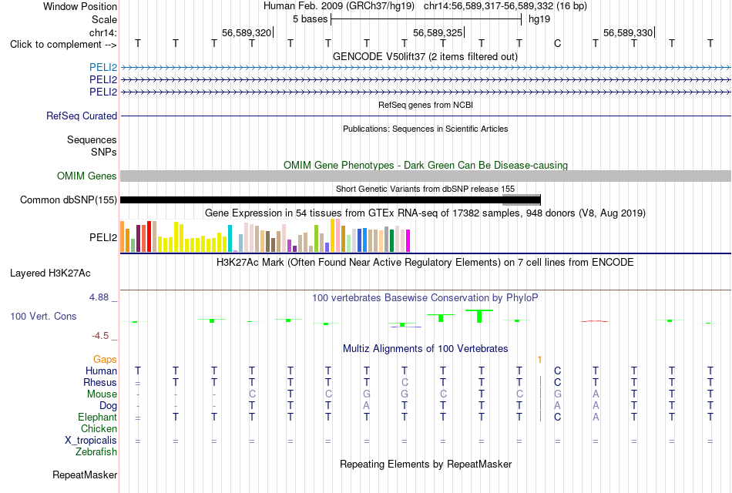Click the Scale label on the left
The width and height of the screenshot is (732, 493).
click(x=104, y=19)
